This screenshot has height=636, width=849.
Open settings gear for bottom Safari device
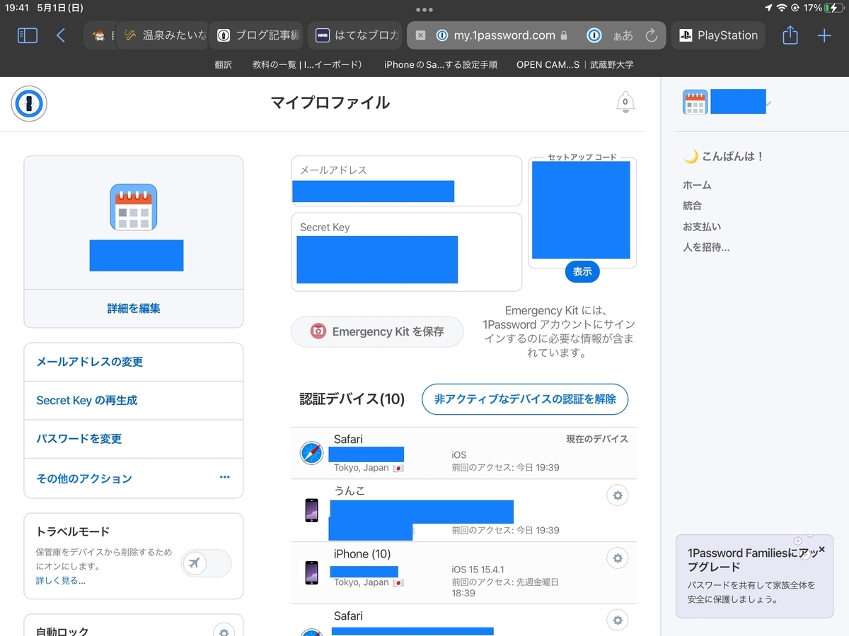[x=618, y=620]
